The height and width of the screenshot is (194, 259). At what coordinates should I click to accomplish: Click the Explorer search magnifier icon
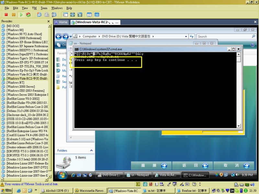(253, 36)
